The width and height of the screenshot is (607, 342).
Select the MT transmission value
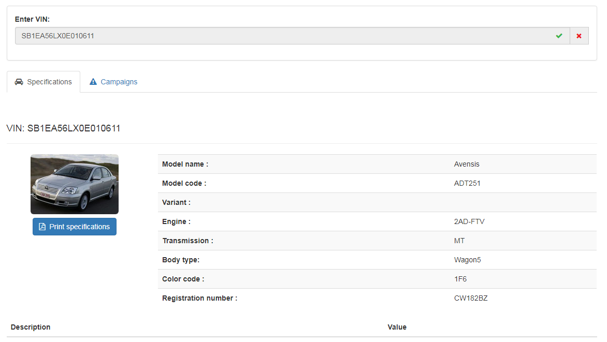(x=459, y=241)
